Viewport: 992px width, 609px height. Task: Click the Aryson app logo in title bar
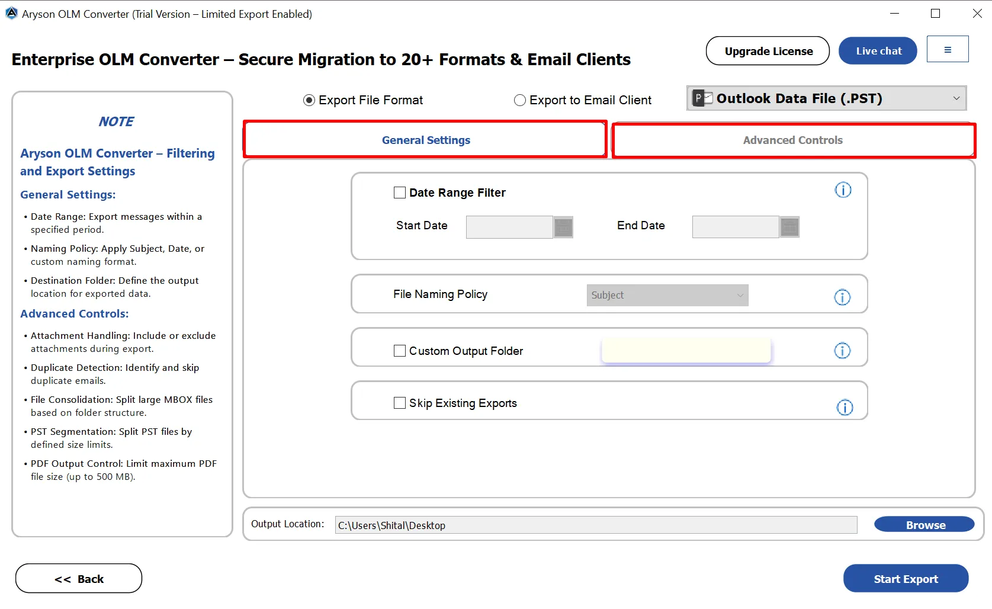pyautogui.click(x=11, y=13)
